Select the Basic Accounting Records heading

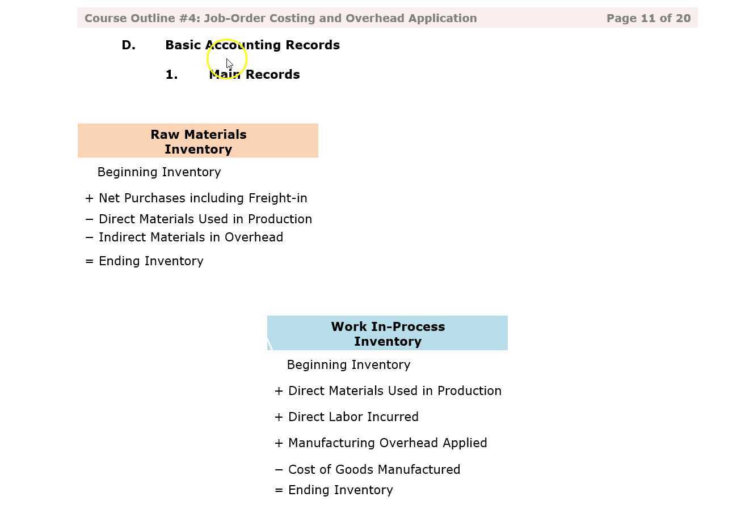click(252, 45)
